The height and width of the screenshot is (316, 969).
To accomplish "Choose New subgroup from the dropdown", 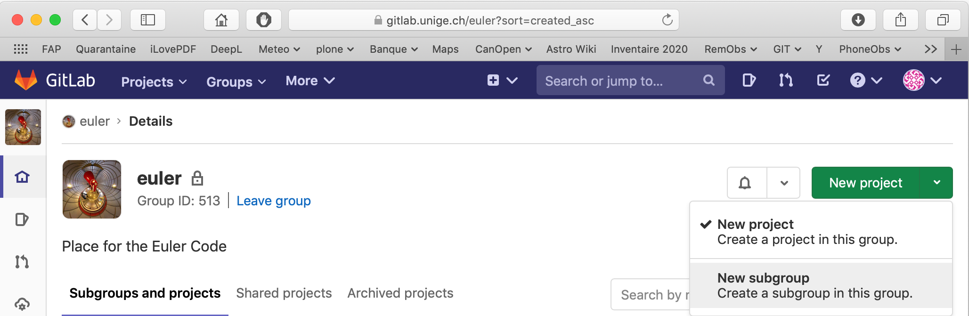I will pos(814,285).
